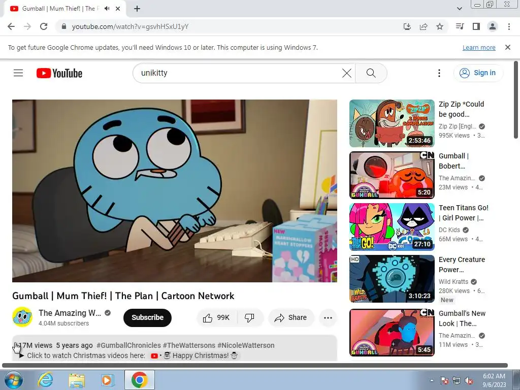Open the Wild Kratts channel name
The image size is (520, 390).
(453, 281)
